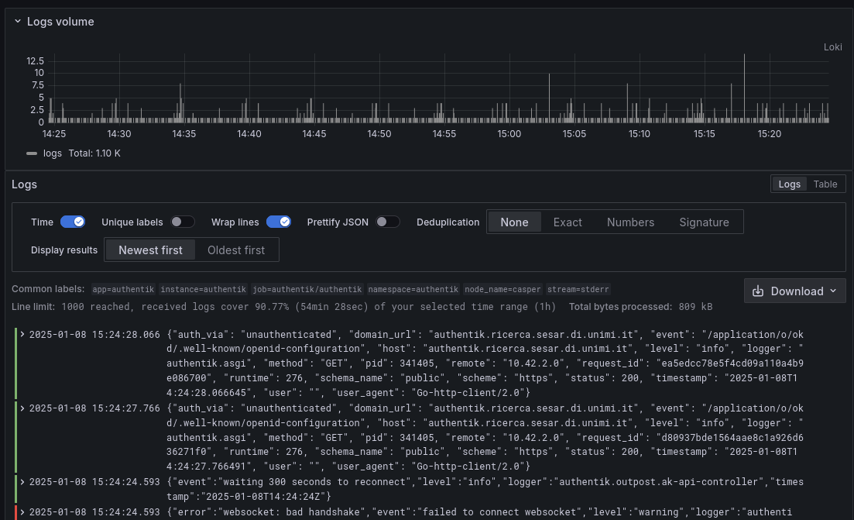The width and height of the screenshot is (854, 520).
Task: Enable the Unique labels toggle
Action: [x=183, y=222]
